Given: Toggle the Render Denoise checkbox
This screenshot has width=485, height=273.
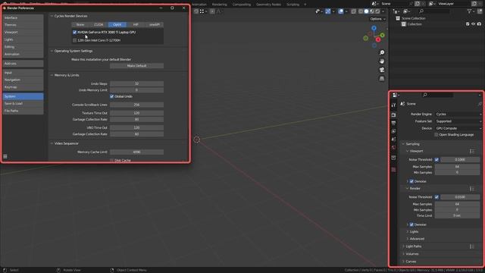Looking at the screenshot, I should [411, 224].
